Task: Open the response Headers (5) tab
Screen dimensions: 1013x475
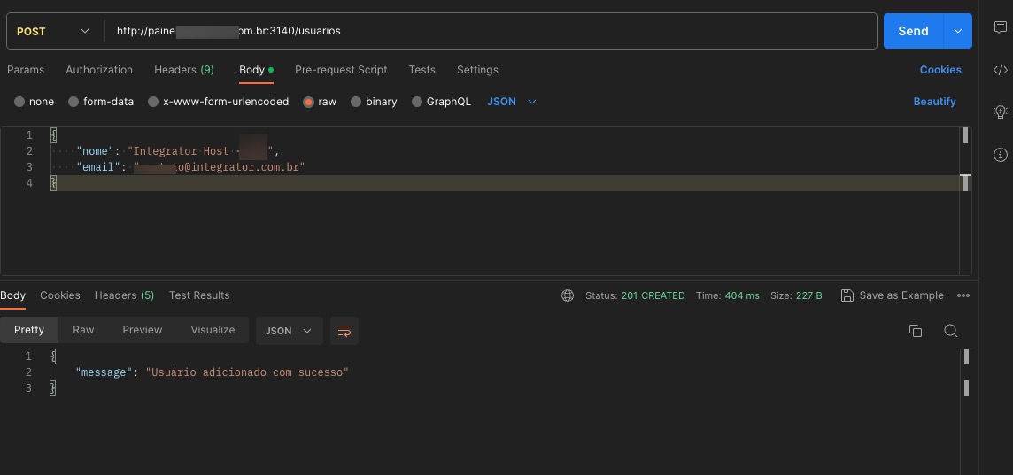Action: click(x=124, y=295)
